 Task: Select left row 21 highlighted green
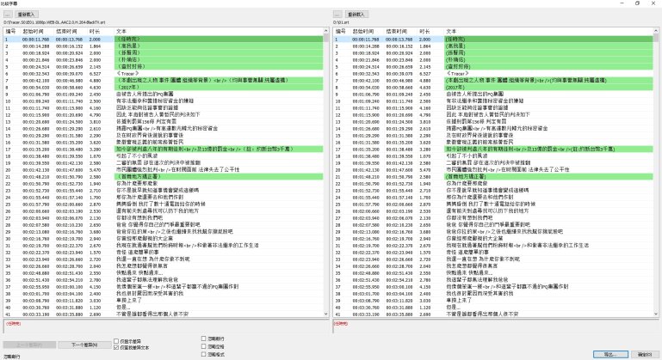click(x=164, y=177)
